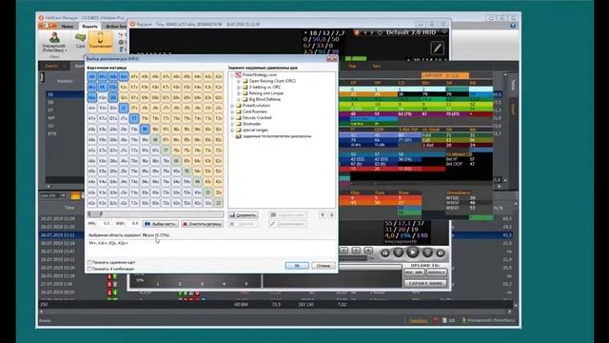Click the Save (Сохранить) button

click(x=243, y=214)
